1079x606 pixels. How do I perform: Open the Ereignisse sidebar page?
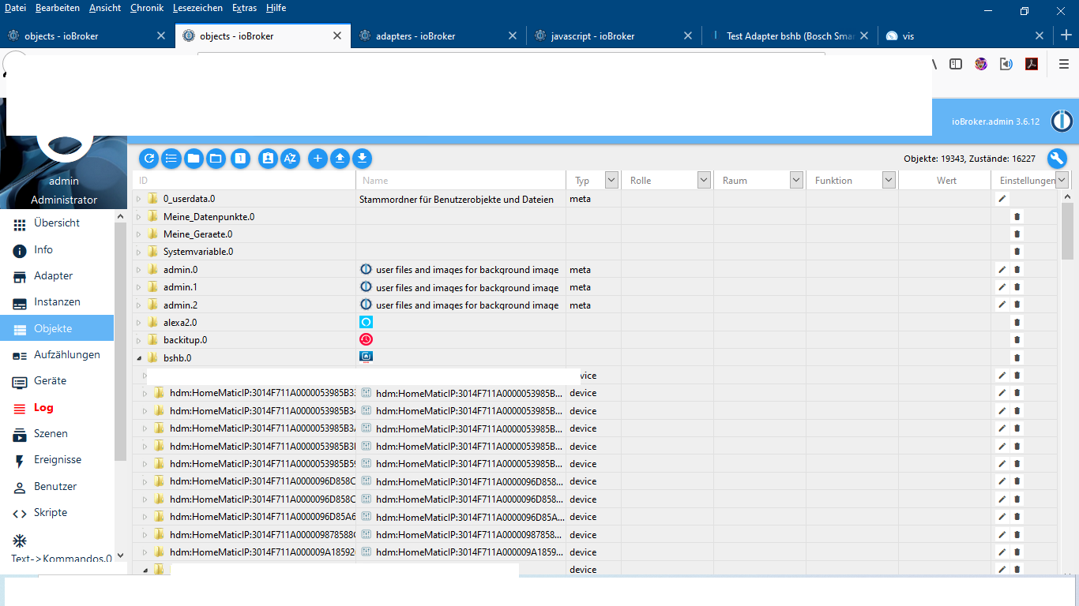pos(57,460)
